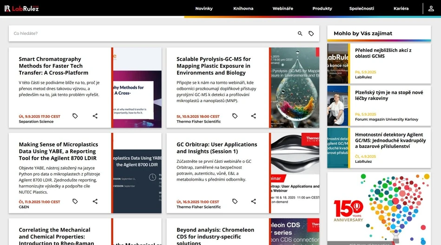Share the Smart Chromatography webinar
Viewport: 441px width, 245px height.
click(x=95, y=116)
